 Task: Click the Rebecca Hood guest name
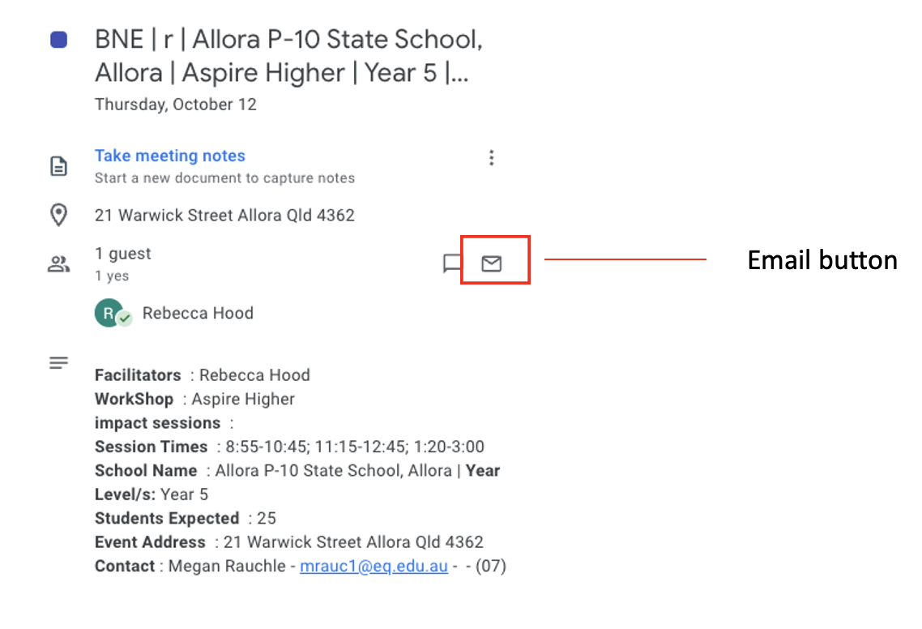(198, 313)
